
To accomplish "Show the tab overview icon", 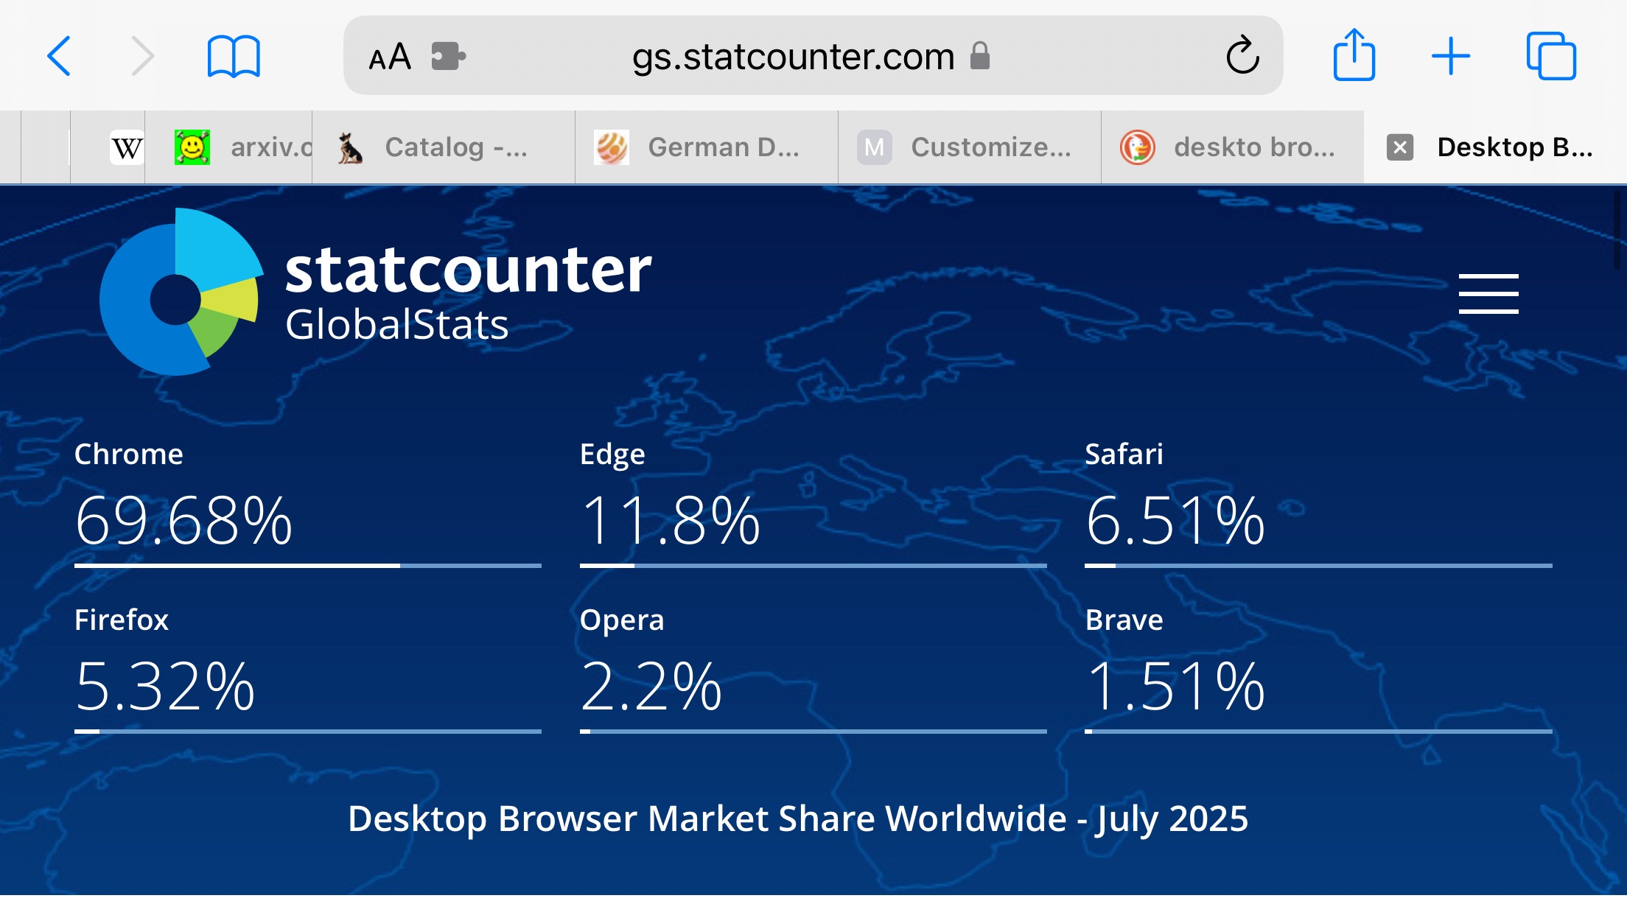I will tap(1551, 55).
